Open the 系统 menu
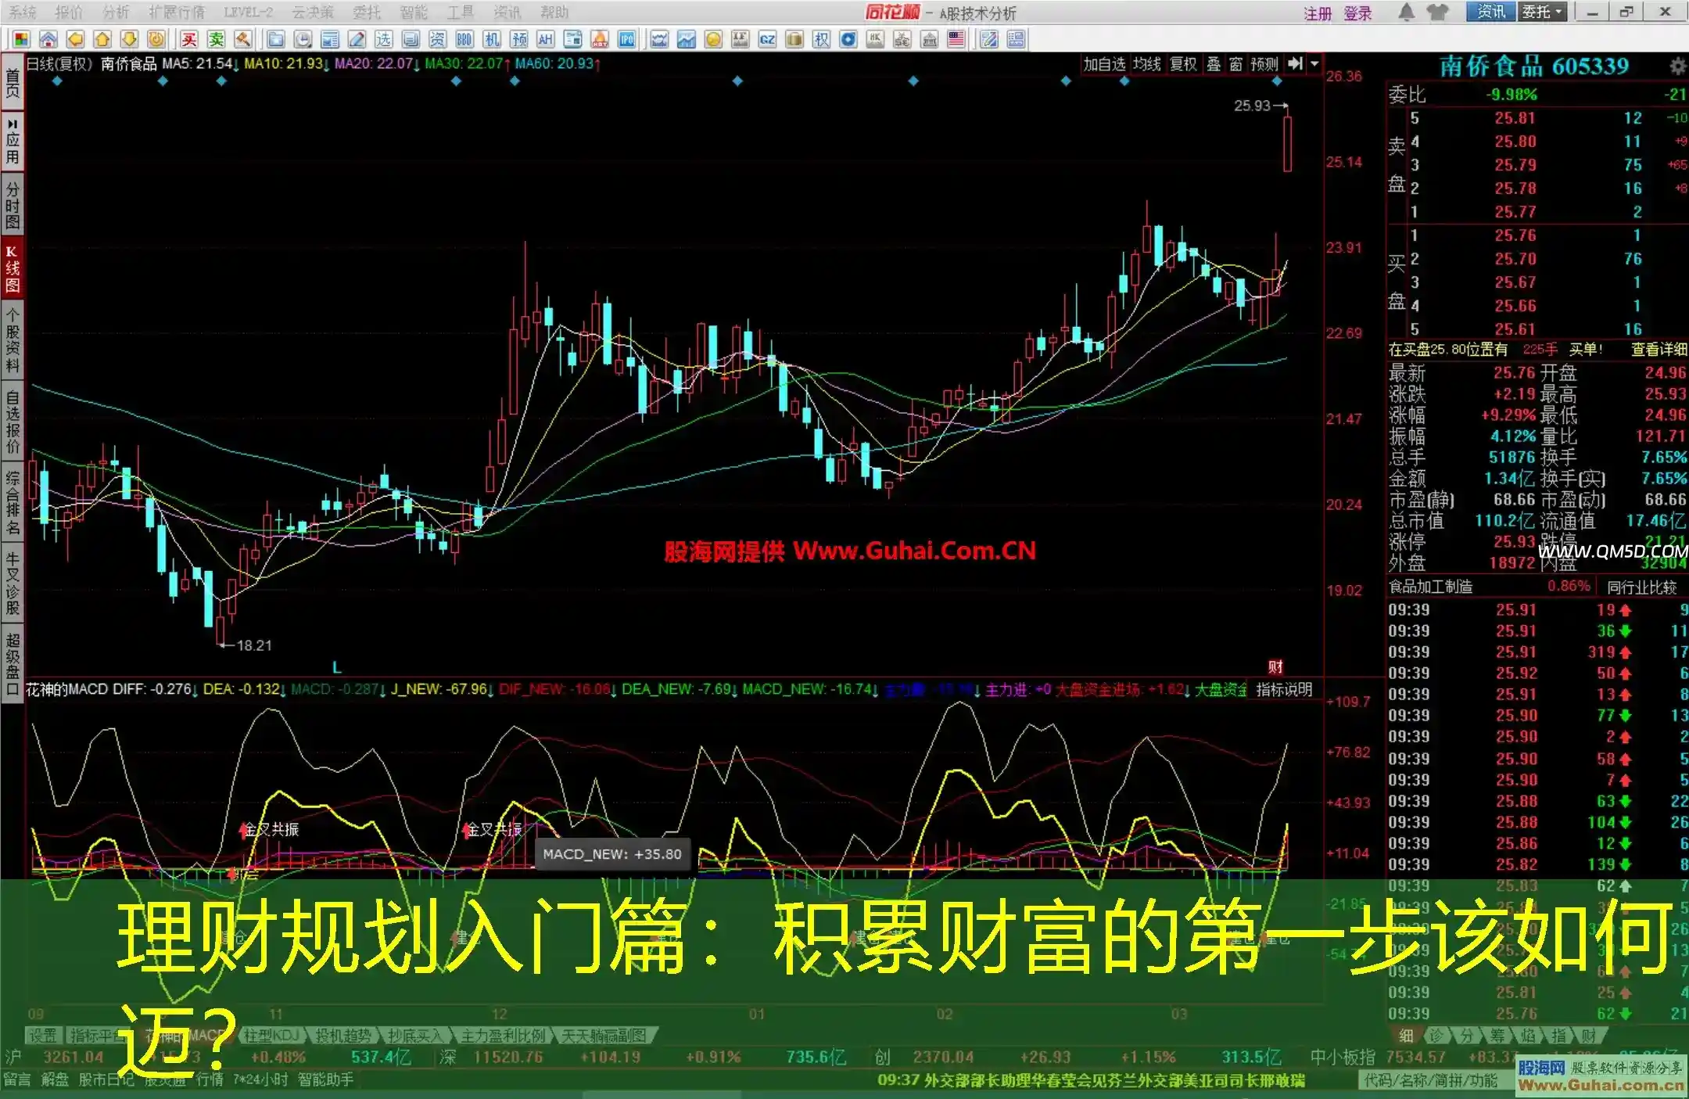This screenshot has height=1099, width=1689. coord(23,13)
